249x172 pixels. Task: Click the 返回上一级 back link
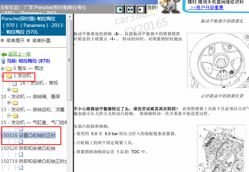[19, 54]
